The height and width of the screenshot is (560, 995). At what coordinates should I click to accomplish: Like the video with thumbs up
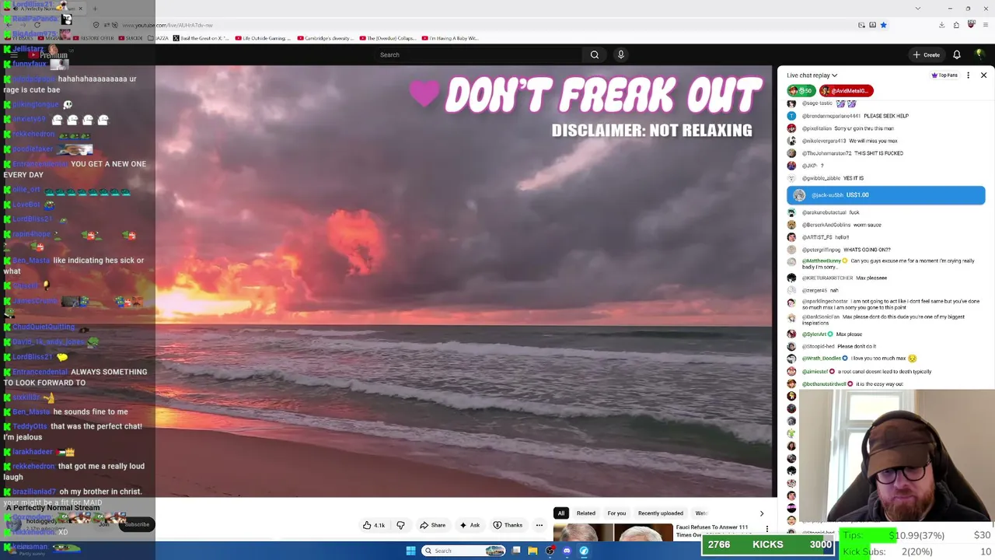(x=374, y=525)
